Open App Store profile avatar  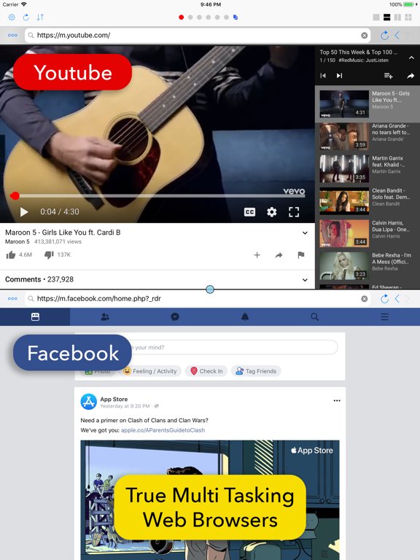click(88, 402)
